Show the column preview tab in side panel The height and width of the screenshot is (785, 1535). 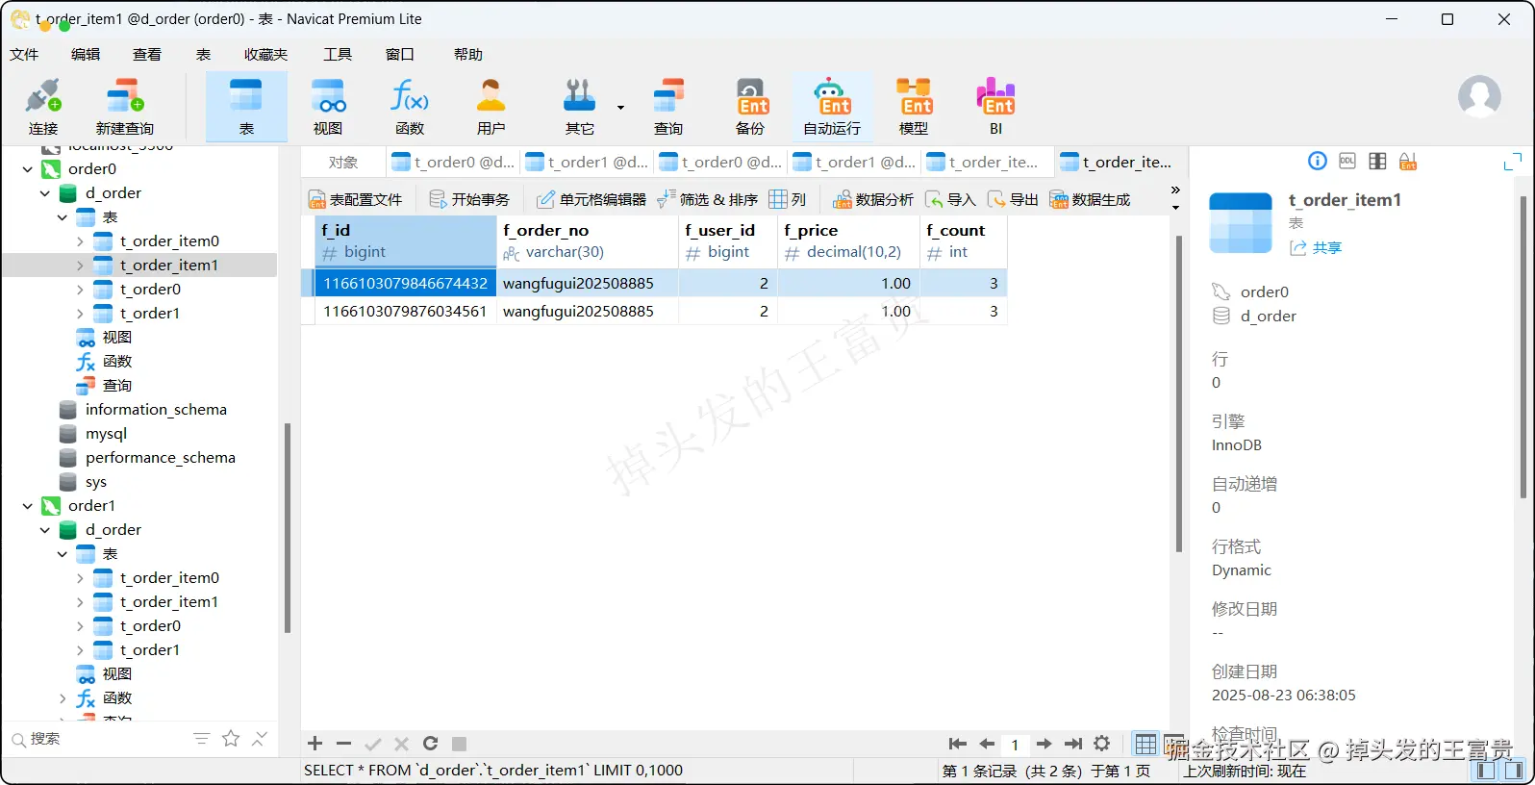click(1377, 162)
